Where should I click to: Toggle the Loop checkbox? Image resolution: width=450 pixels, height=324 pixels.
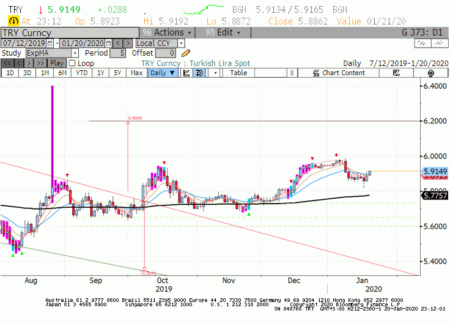click(72, 63)
